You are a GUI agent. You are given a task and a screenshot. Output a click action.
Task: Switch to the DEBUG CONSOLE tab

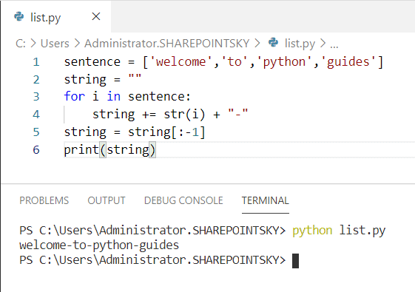(x=183, y=200)
